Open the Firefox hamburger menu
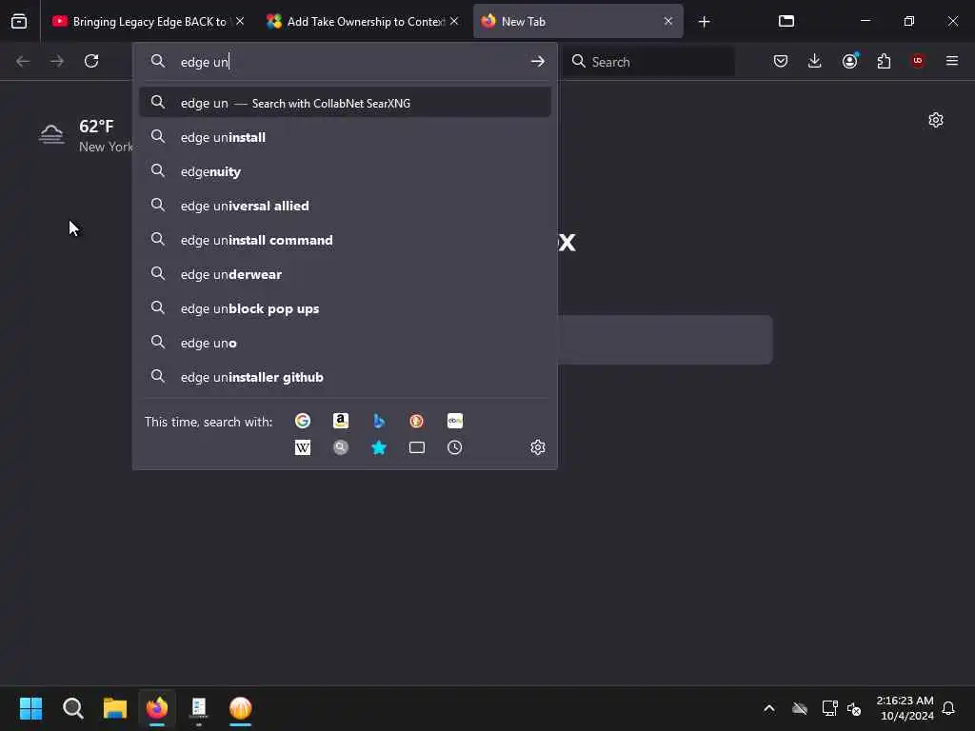 pyautogui.click(x=952, y=61)
